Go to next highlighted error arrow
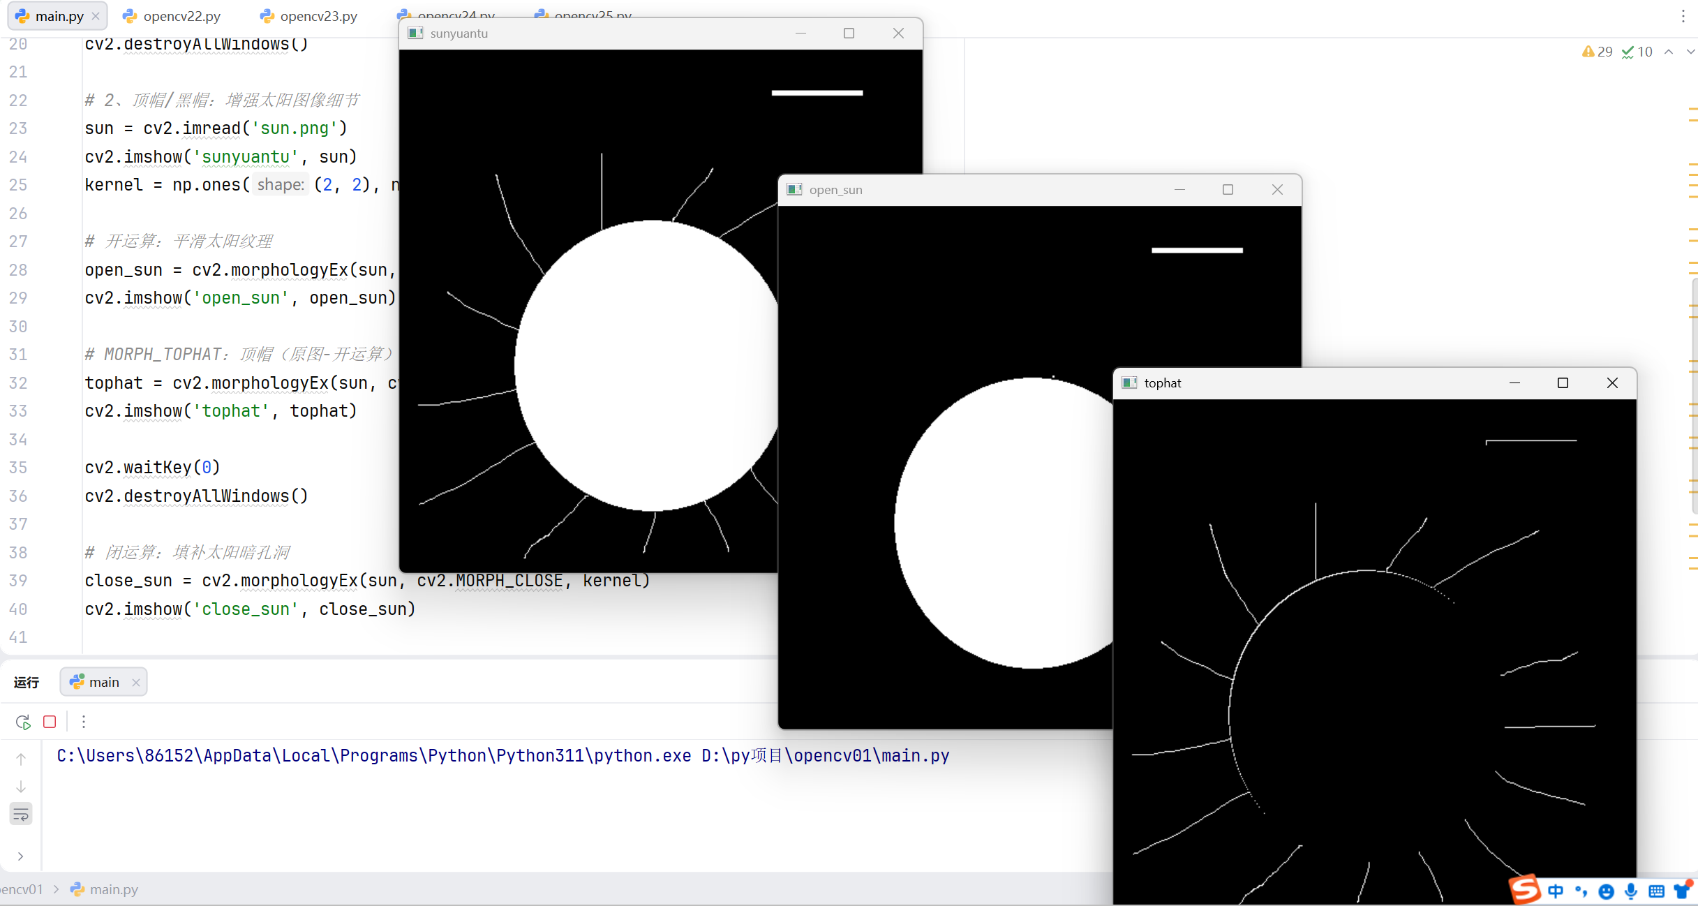 1690,52
